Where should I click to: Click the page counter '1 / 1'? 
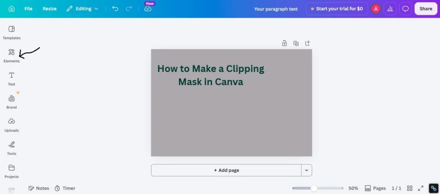click(x=397, y=188)
